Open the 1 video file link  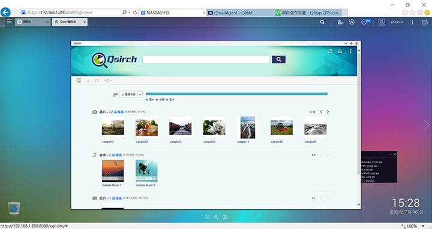pos(115,199)
